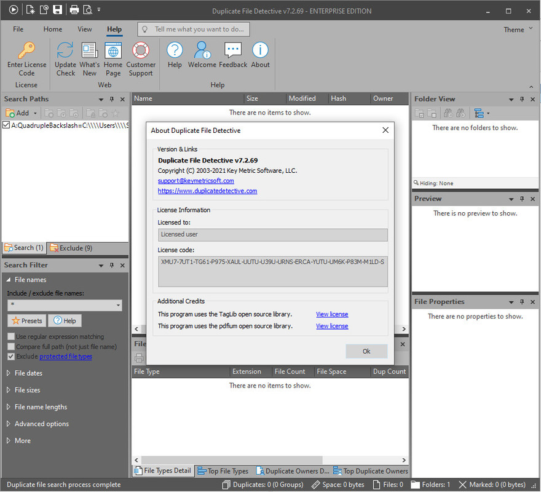Pin the Folder View panel

point(522,100)
